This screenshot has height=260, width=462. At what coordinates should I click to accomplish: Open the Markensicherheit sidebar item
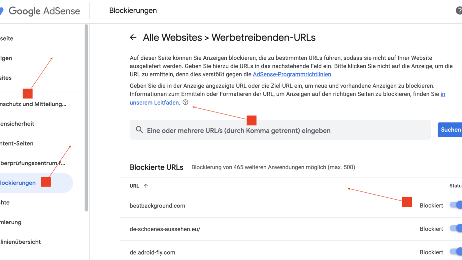tap(17, 124)
